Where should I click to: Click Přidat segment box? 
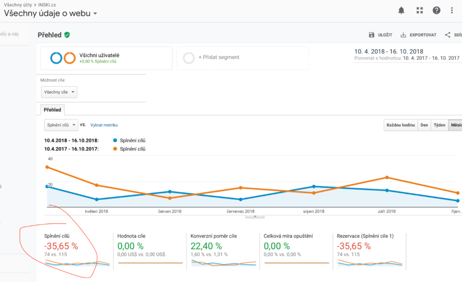tap(242, 58)
